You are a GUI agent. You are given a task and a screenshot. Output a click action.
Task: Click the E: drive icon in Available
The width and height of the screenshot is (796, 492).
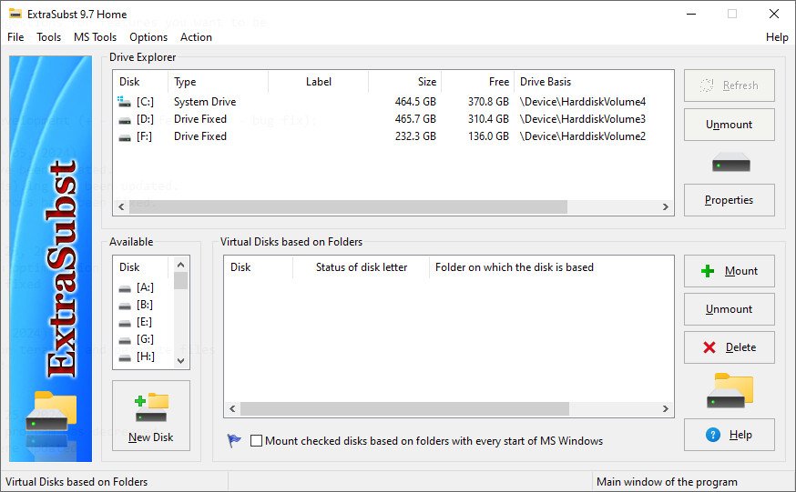(125, 323)
